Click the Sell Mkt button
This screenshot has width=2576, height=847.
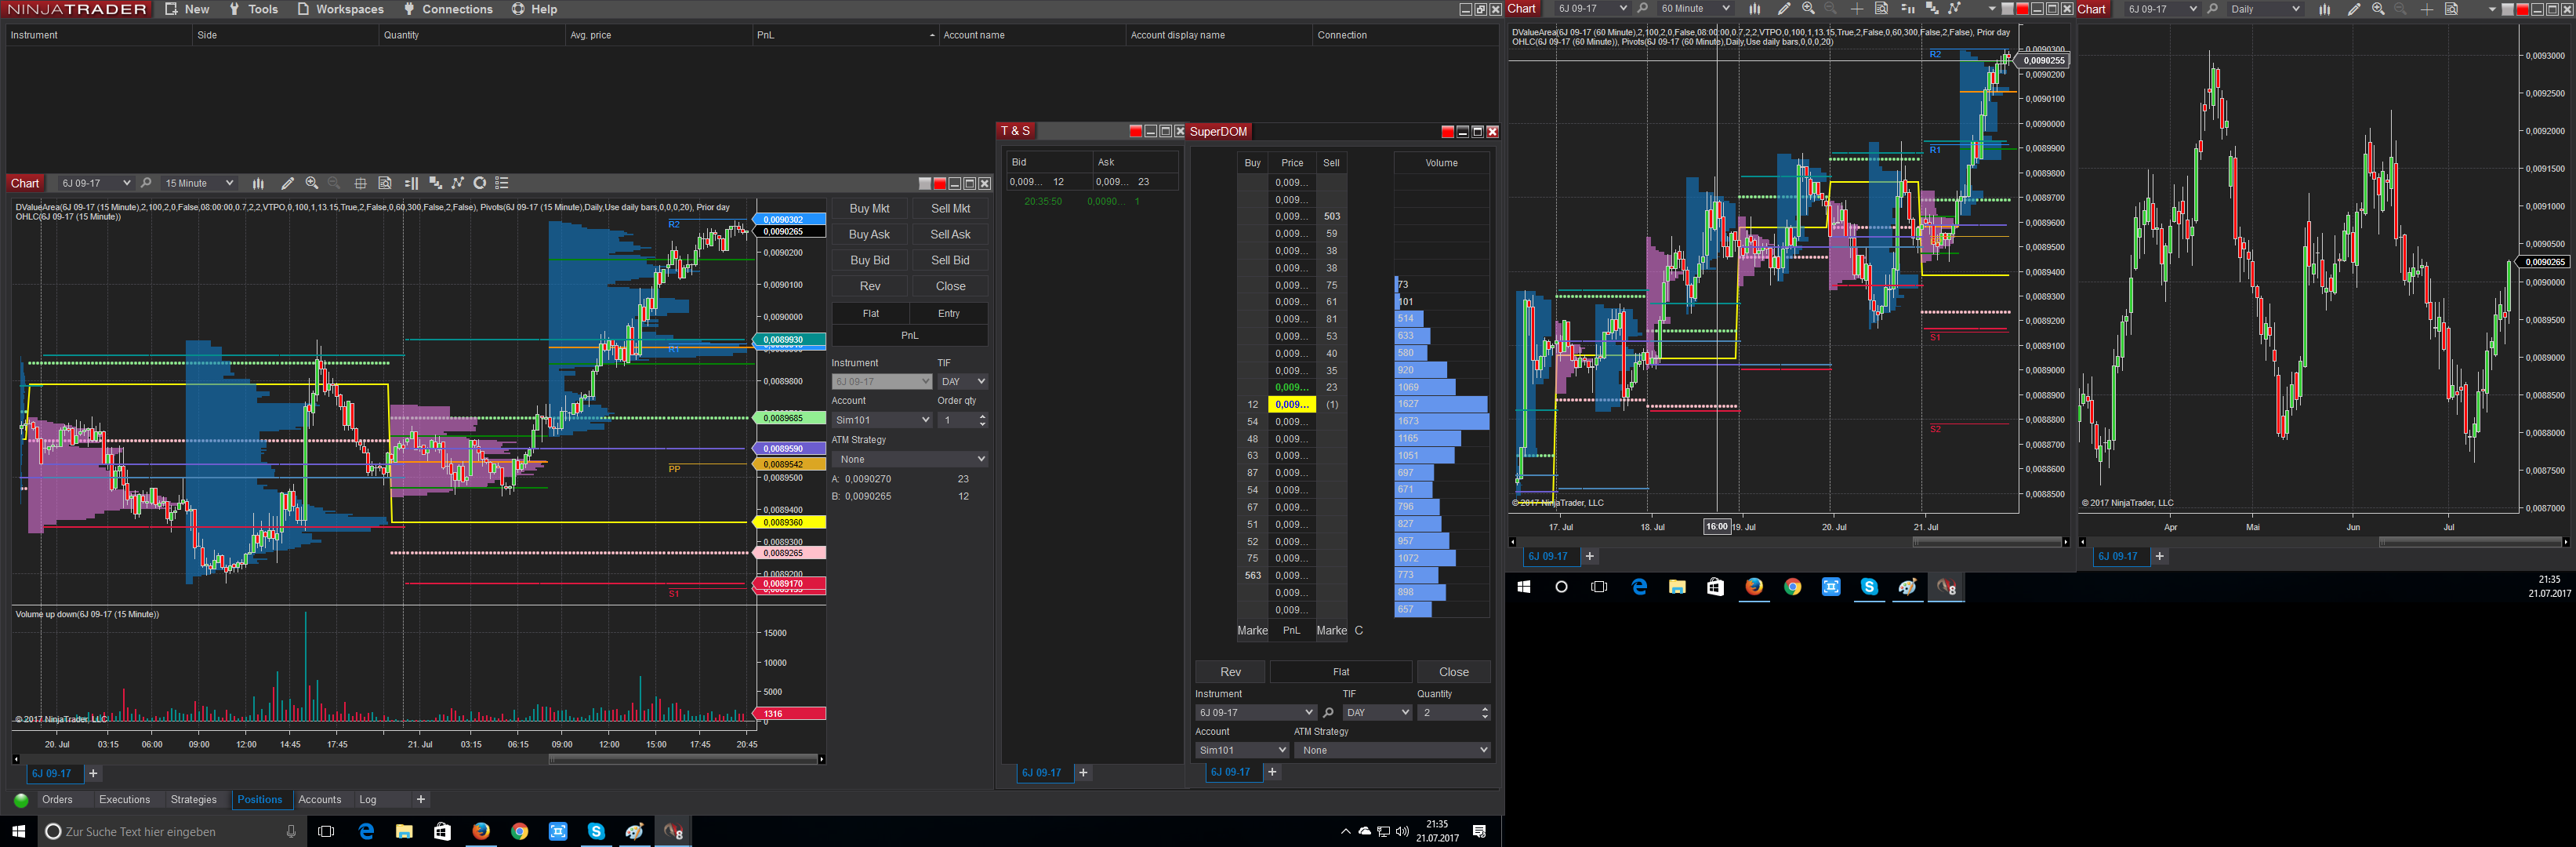point(950,209)
